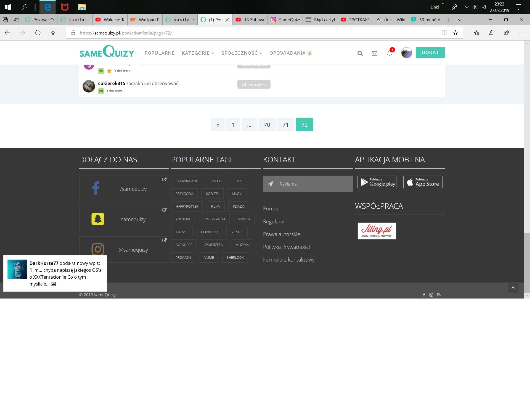
Task: Open the sameQuizy Snapchat tile
Action: (124, 219)
